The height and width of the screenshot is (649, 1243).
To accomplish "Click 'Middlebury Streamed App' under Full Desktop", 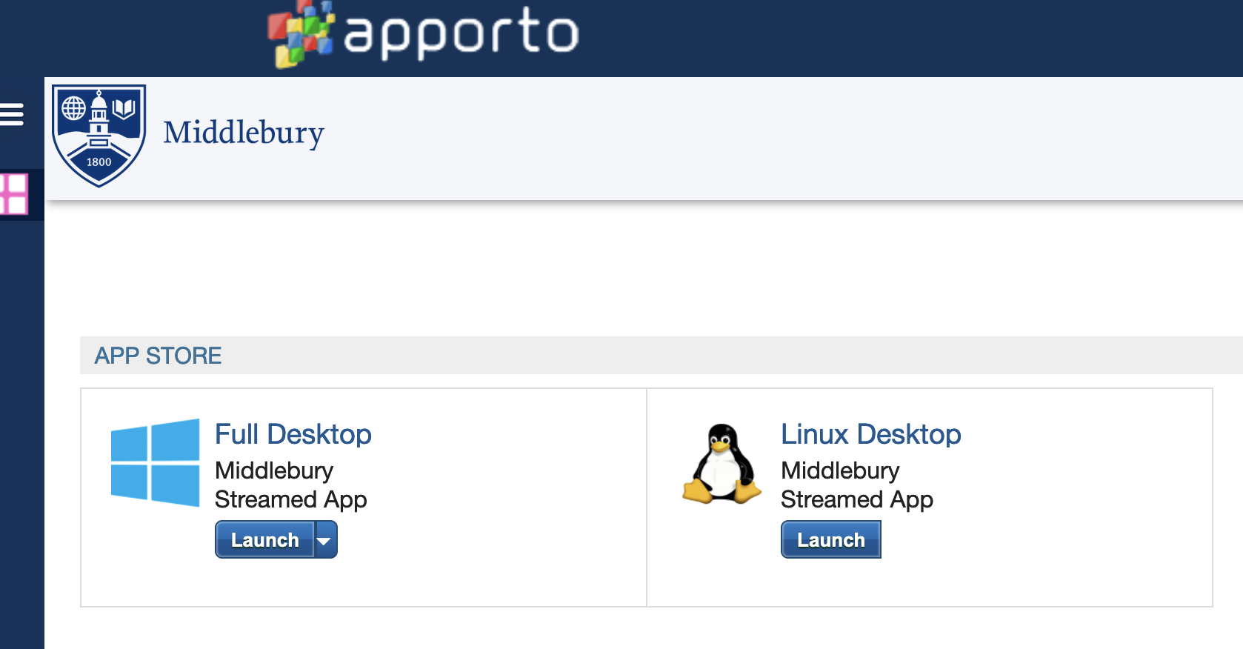I will pos(290,485).
